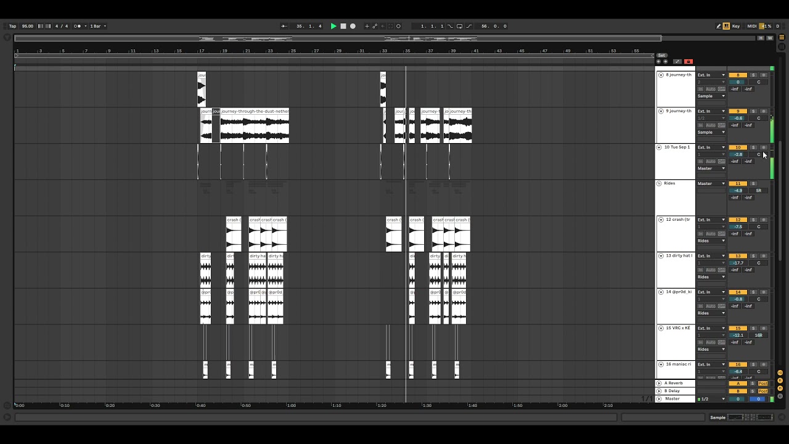Click the H optimize height button
Screen dimensions: 789x444
point(761,38)
